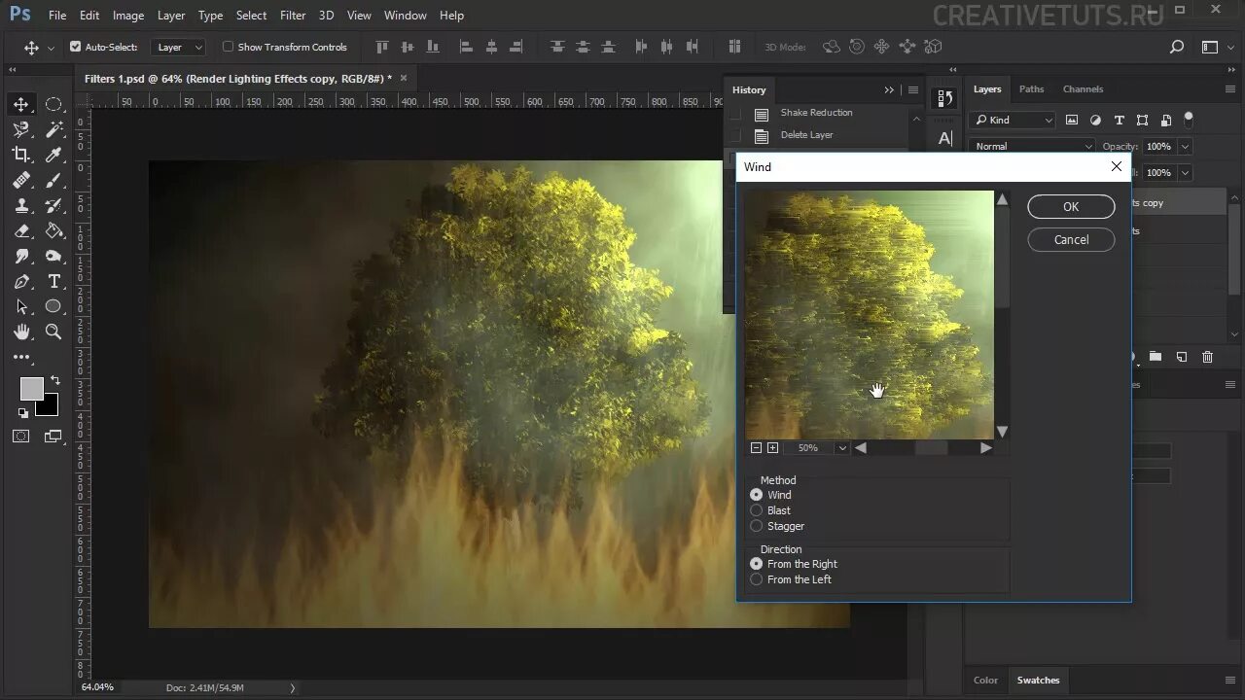Enable the Auto-Select checkbox
The width and height of the screenshot is (1245, 700).
(75, 46)
